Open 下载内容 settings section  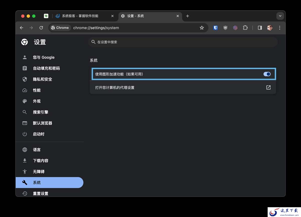coord(49,161)
